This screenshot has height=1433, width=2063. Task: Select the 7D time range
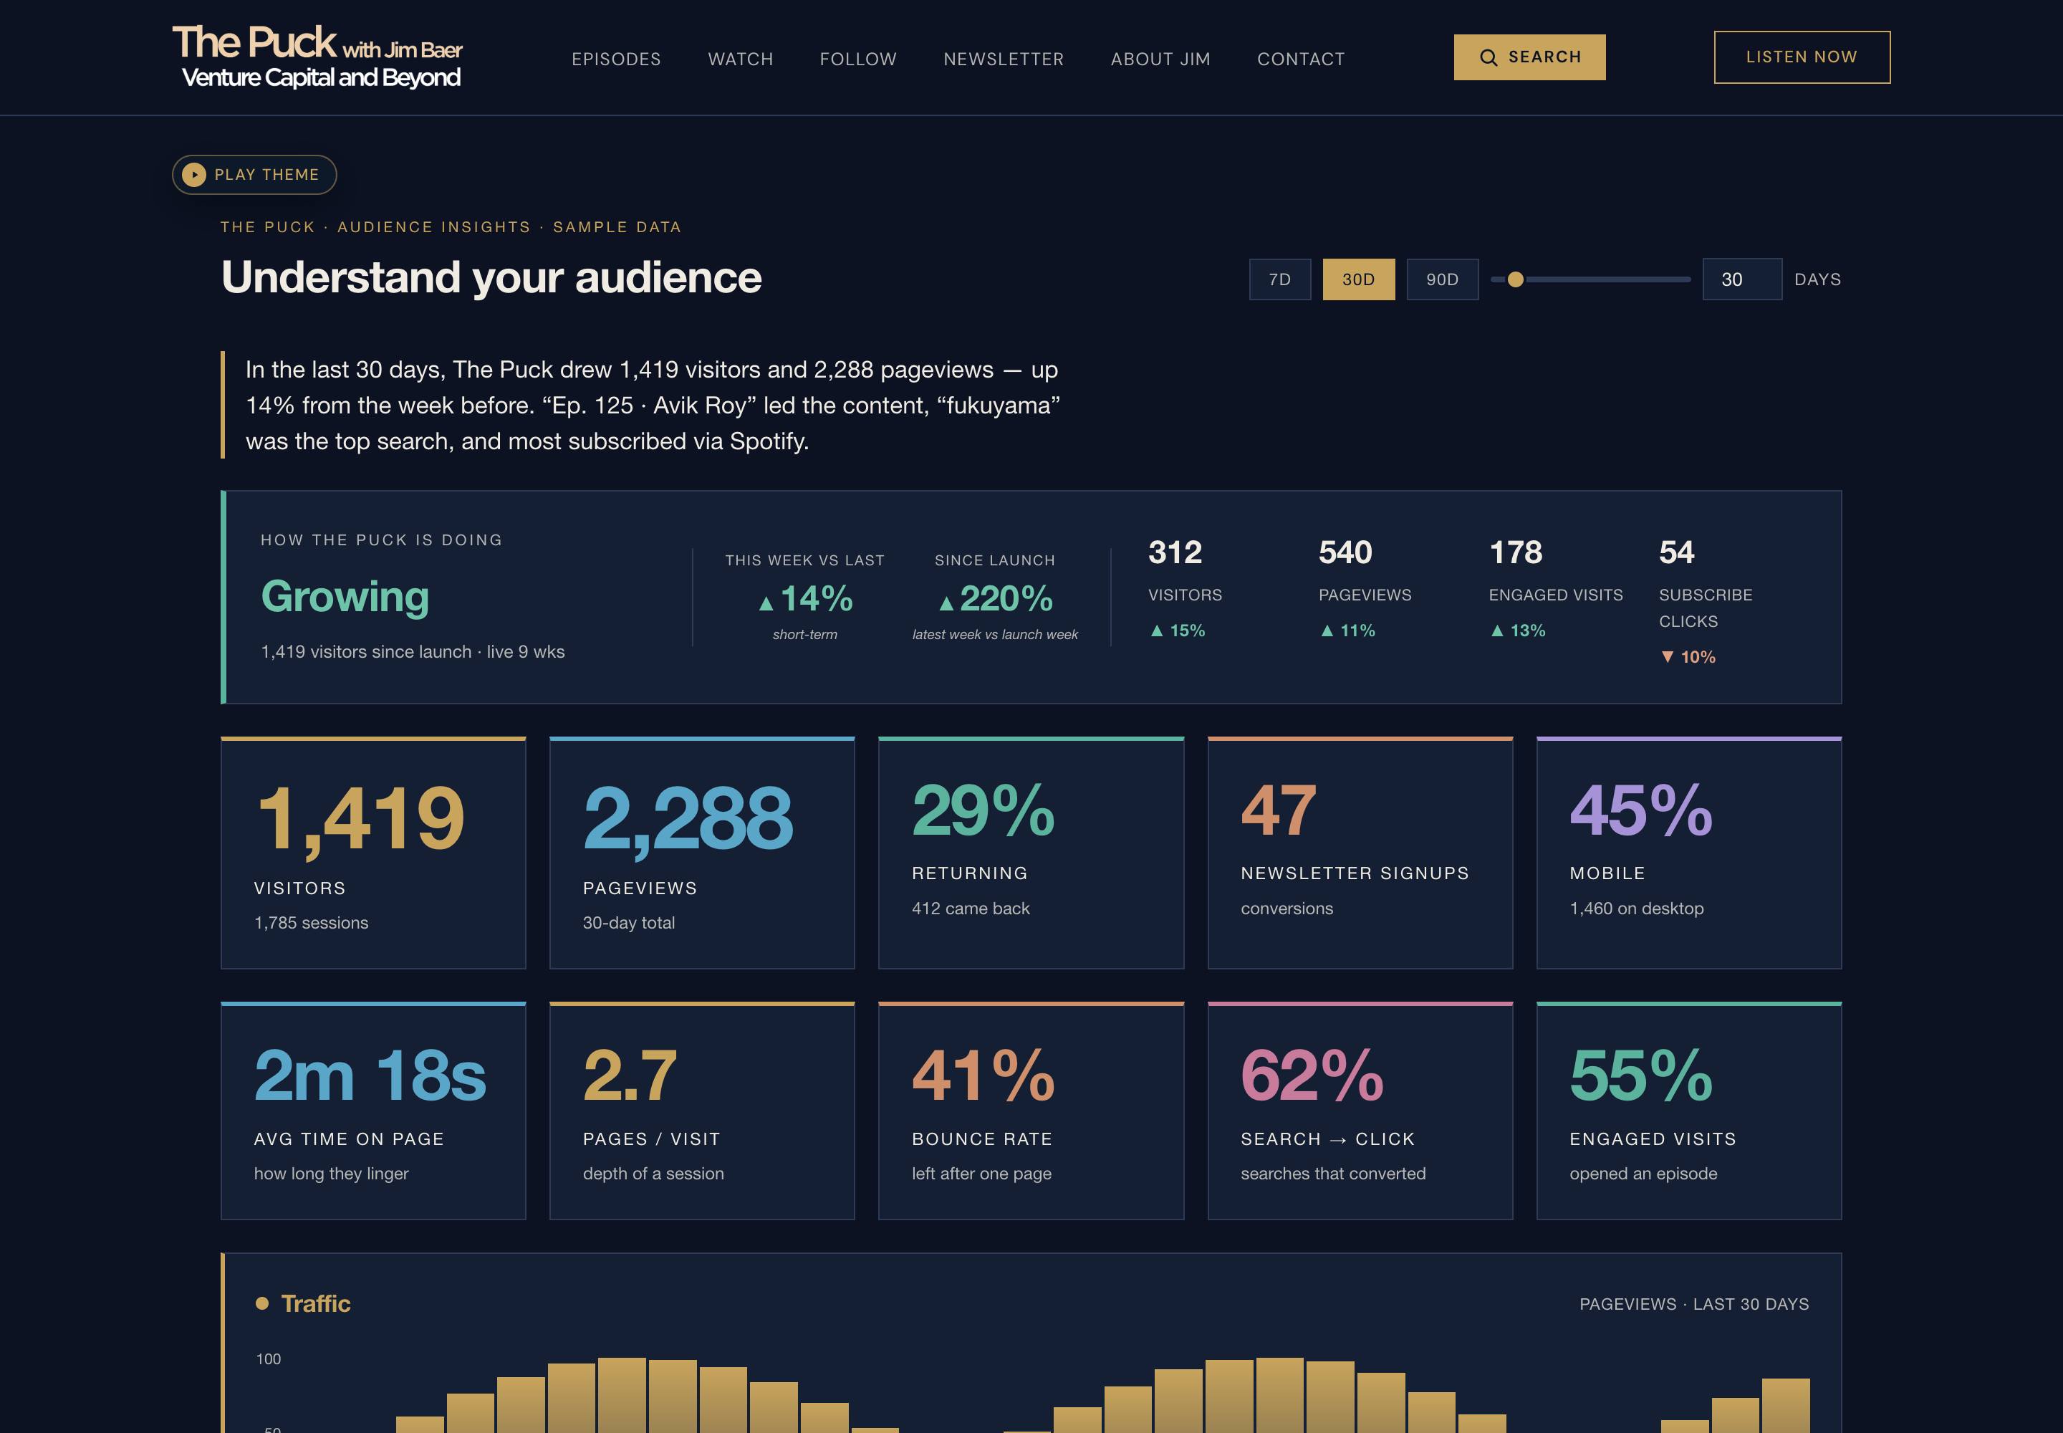1279,279
